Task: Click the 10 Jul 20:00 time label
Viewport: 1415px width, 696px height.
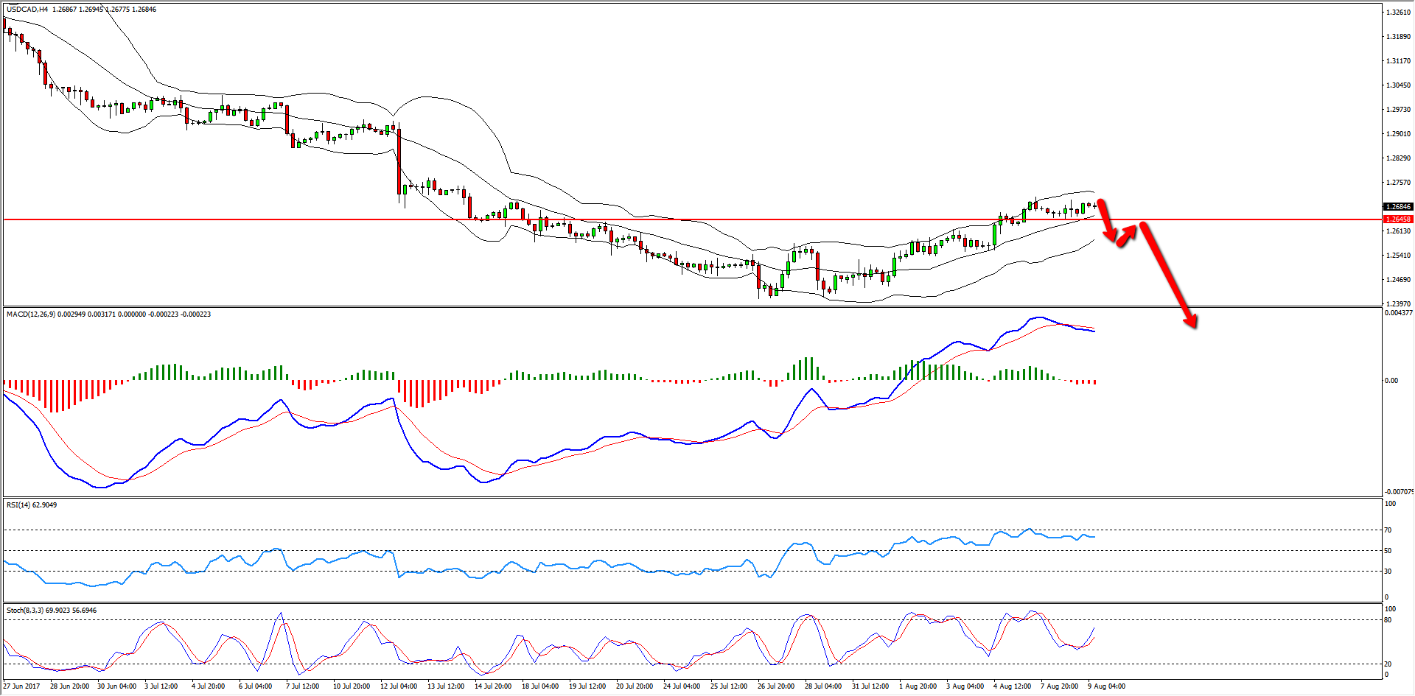Action: (352, 686)
